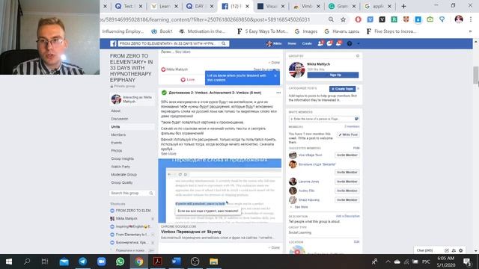Open Moderate Group in sidebar
The image size is (479, 269).
[x=123, y=174]
